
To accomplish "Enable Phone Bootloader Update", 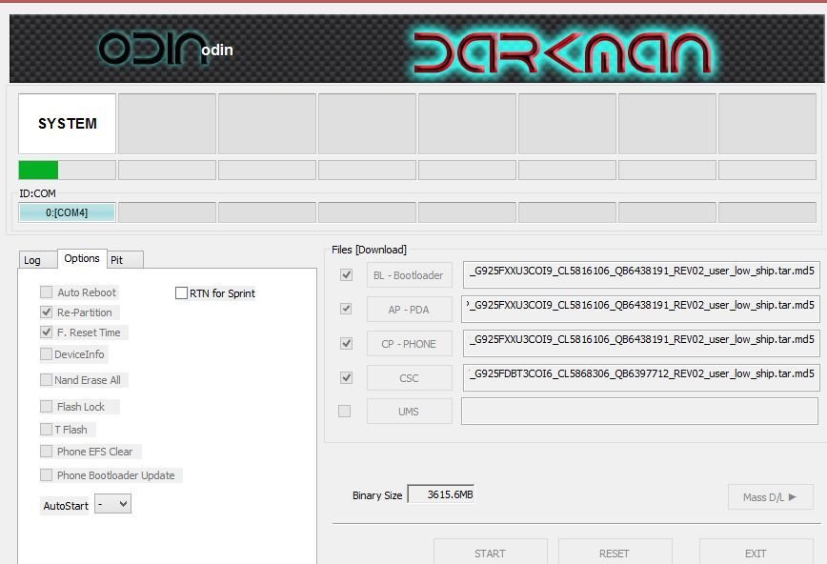I will pyautogui.click(x=47, y=475).
